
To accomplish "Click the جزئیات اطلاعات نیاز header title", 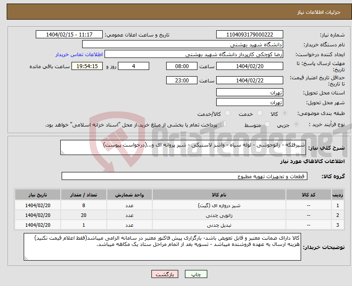I will click(x=319, y=12).
